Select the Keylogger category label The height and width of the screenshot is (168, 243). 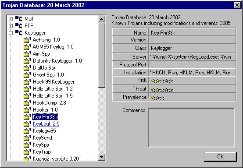(x=35, y=33)
